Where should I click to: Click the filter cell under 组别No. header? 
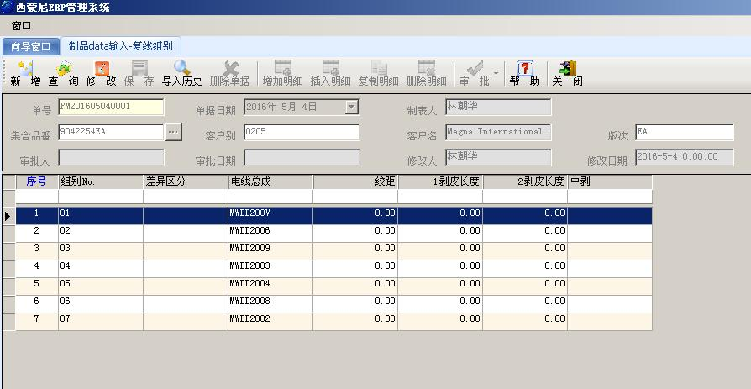(x=101, y=197)
